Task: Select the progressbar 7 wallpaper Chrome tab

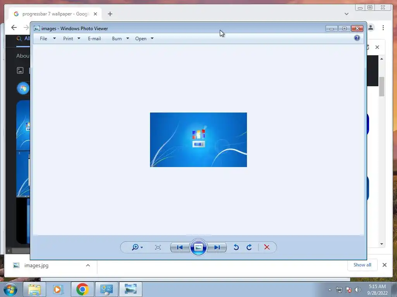Action: pyautogui.click(x=55, y=14)
